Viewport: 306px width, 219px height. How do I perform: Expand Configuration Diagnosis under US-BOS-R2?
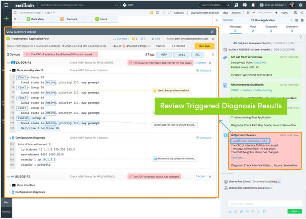[10, 192]
